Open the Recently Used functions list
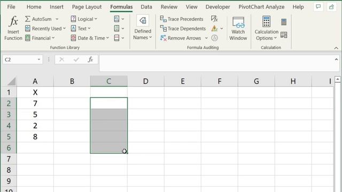 [45, 28]
